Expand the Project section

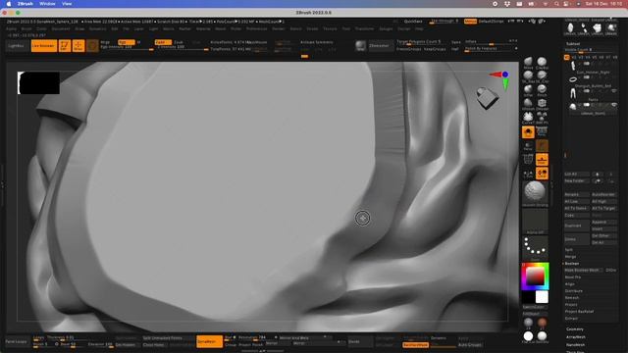(571, 305)
